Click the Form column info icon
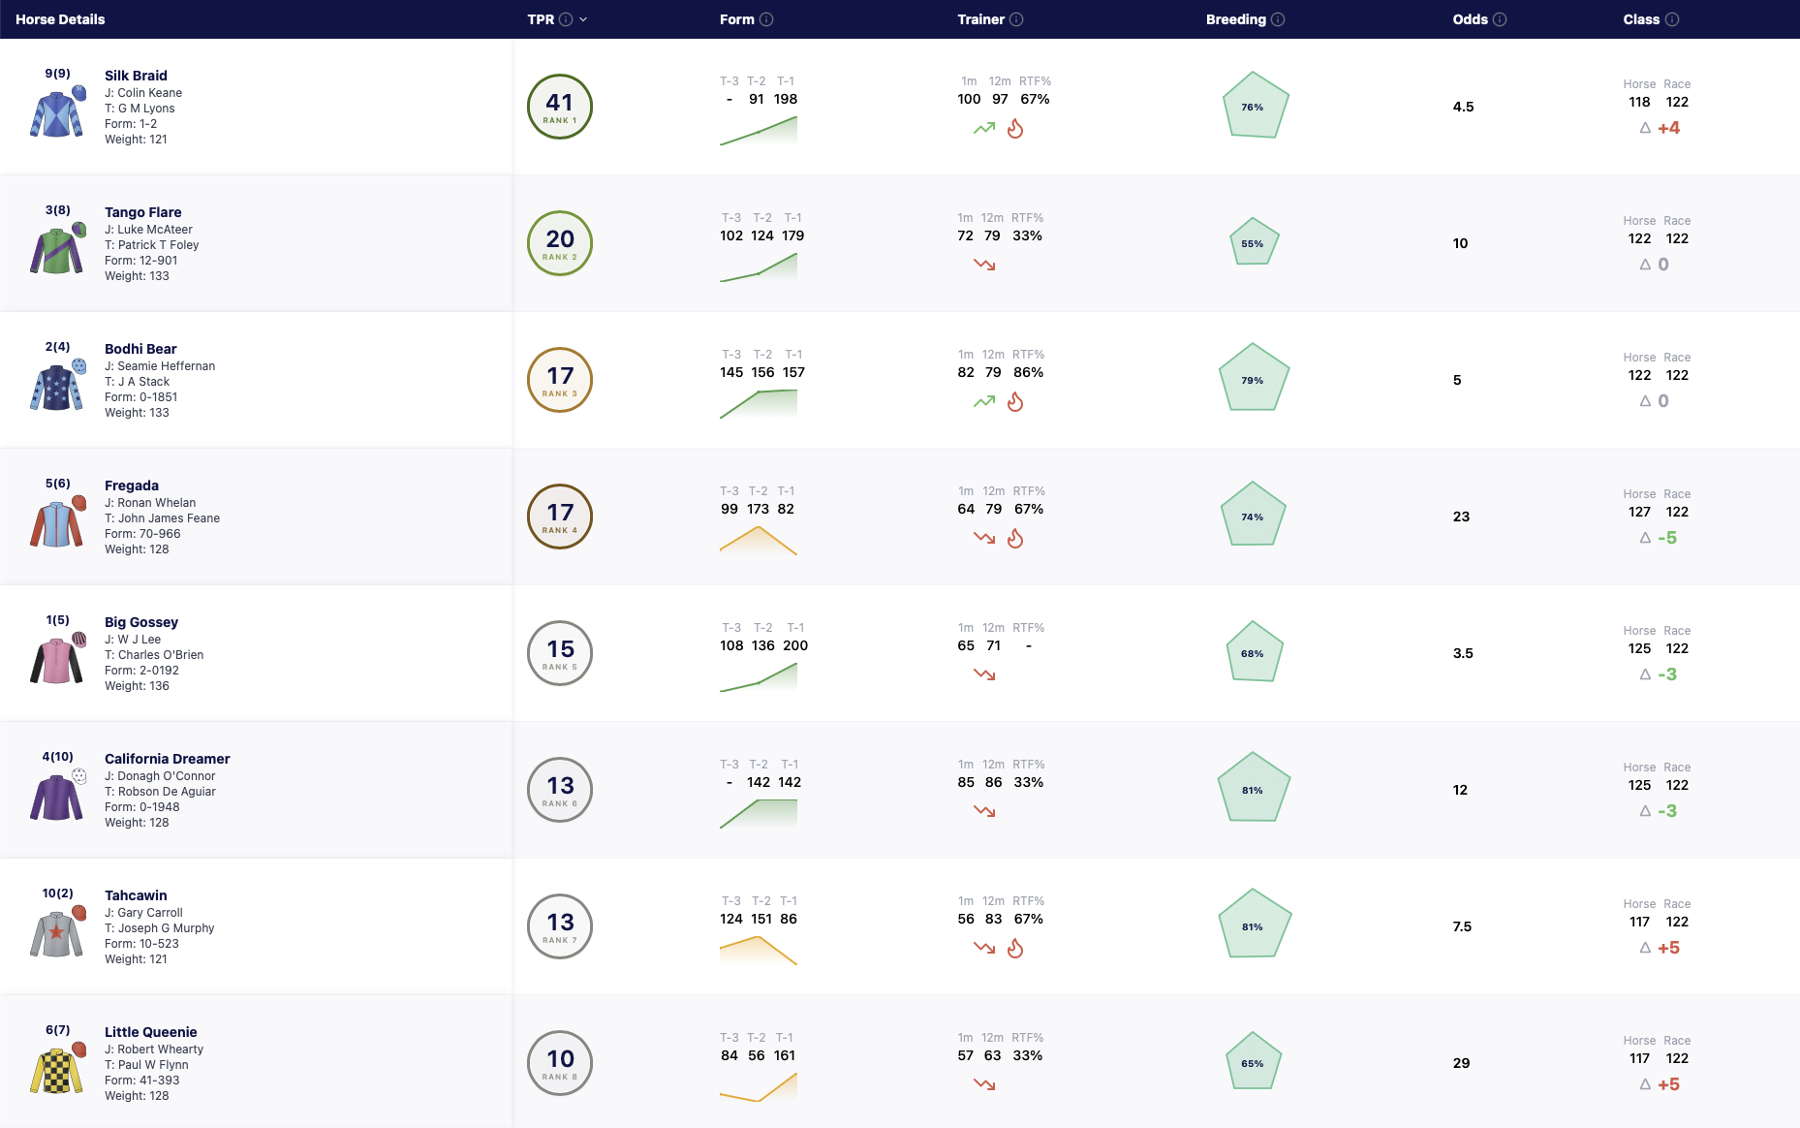 pos(766,19)
